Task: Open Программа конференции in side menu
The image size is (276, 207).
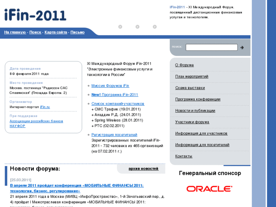Action: 198,99
